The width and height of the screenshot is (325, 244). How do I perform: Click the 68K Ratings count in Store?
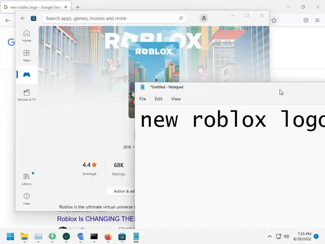click(119, 169)
